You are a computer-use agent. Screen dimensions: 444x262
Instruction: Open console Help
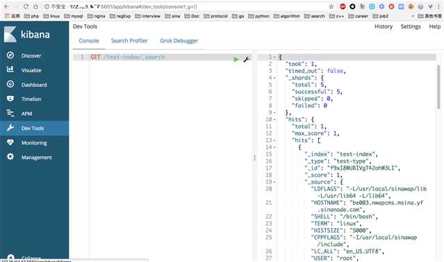pyautogui.click(x=435, y=26)
